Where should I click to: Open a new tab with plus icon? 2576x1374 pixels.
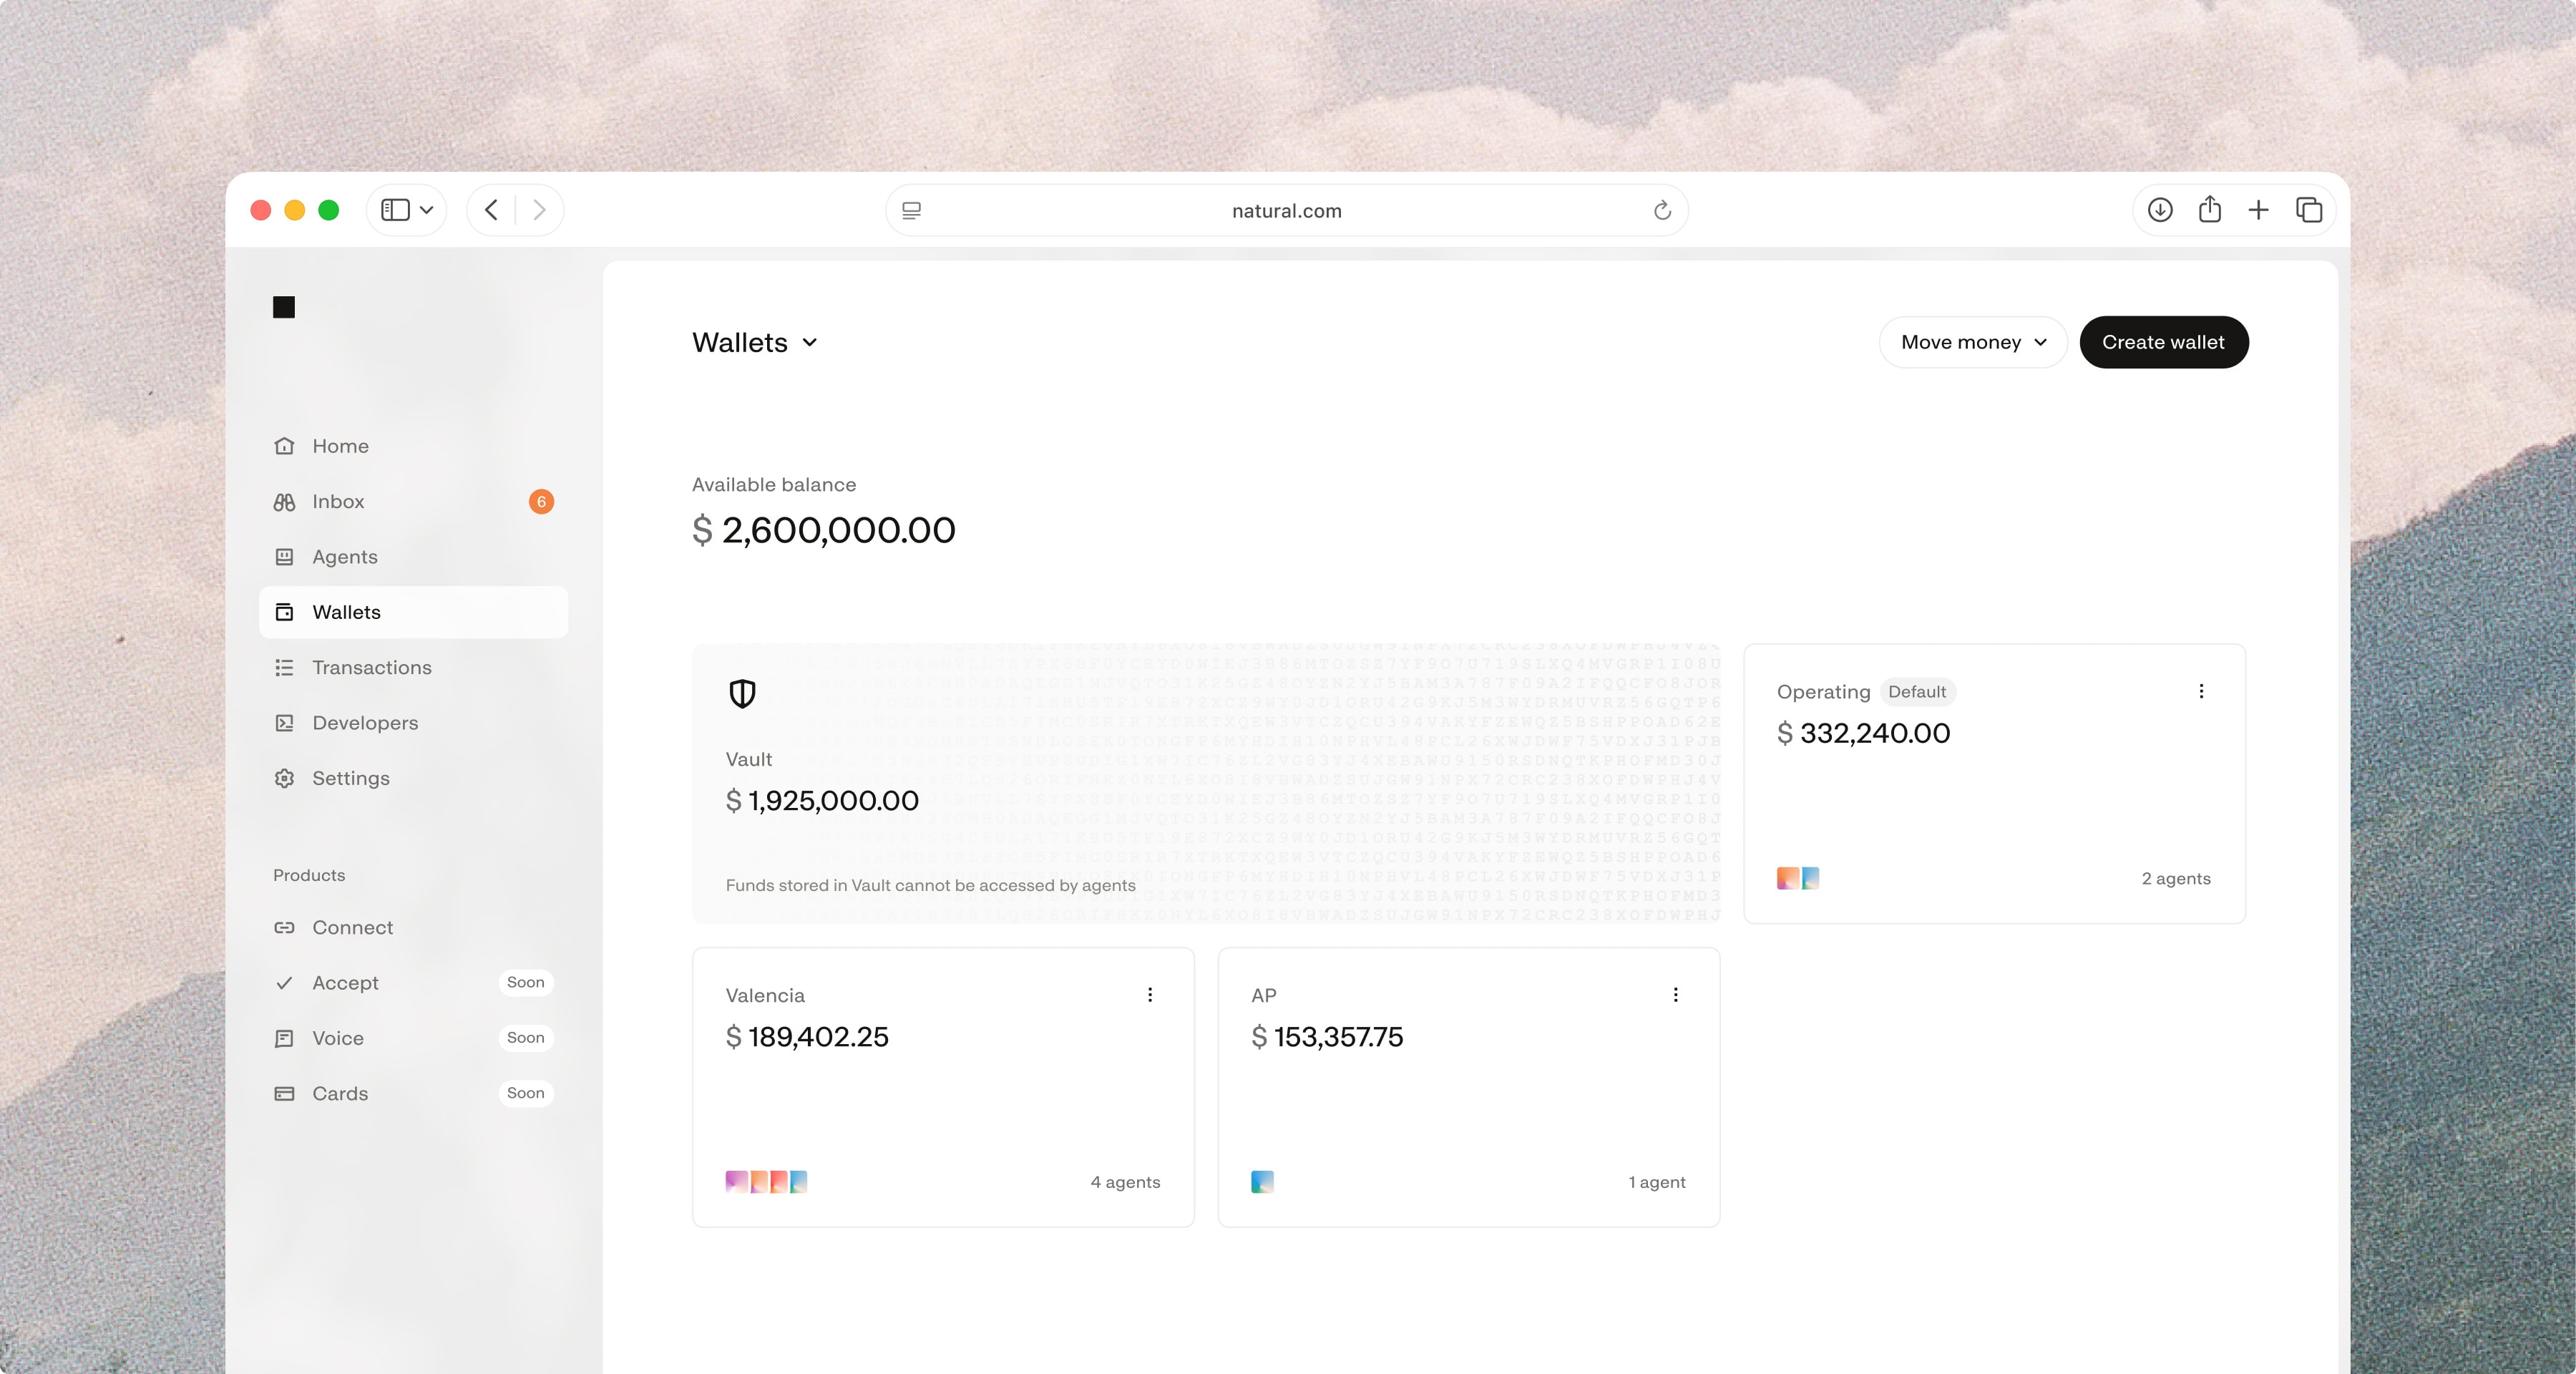point(2258,210)
